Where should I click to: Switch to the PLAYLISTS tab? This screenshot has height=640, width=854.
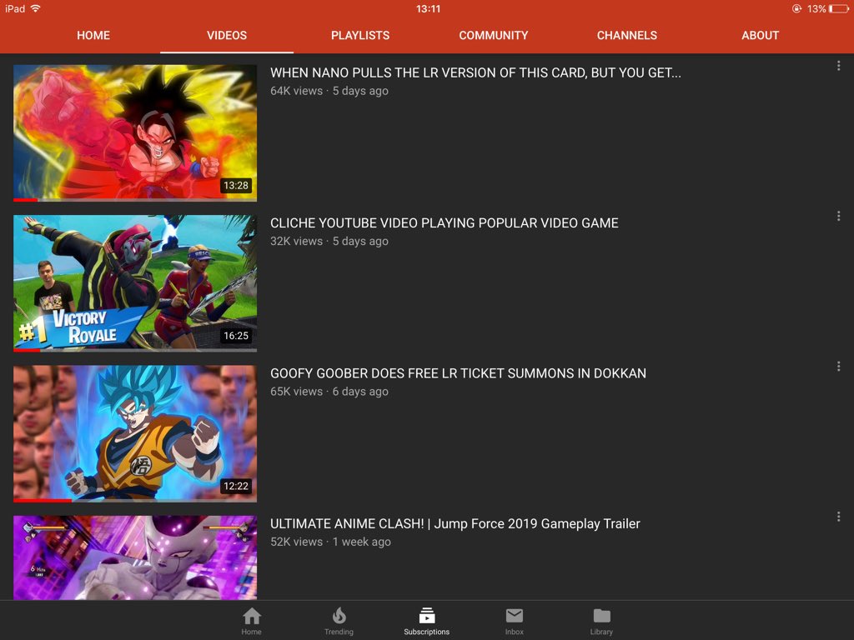coord(360,35)
